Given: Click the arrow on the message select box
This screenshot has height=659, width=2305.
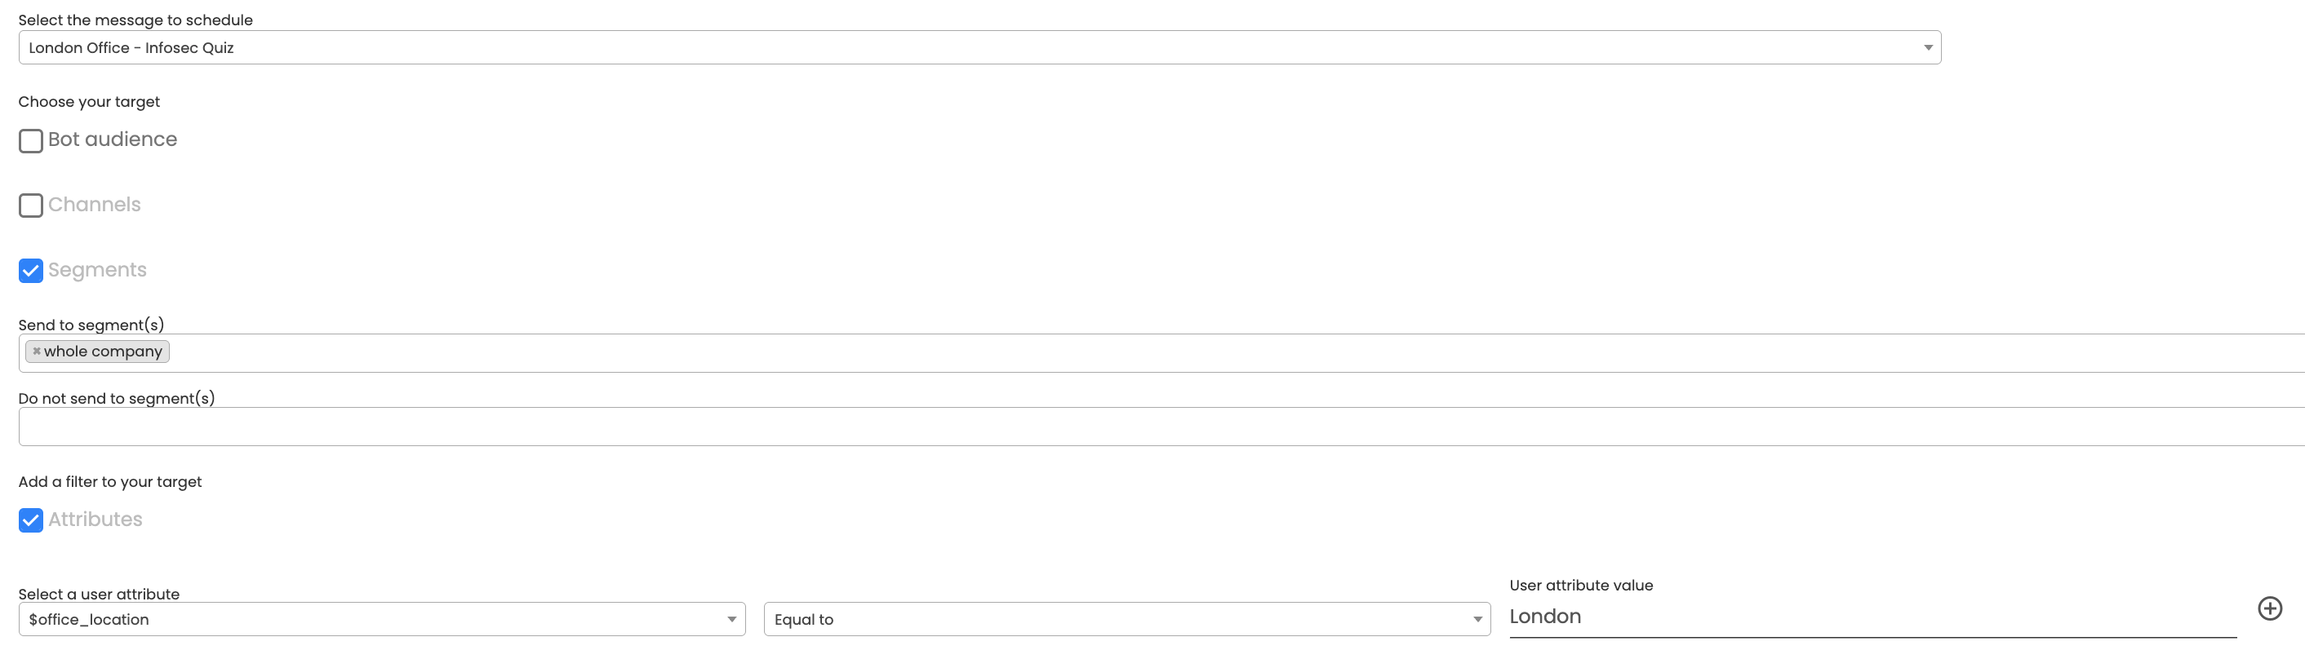Looking at the screenshot, I should [1927, 48].
